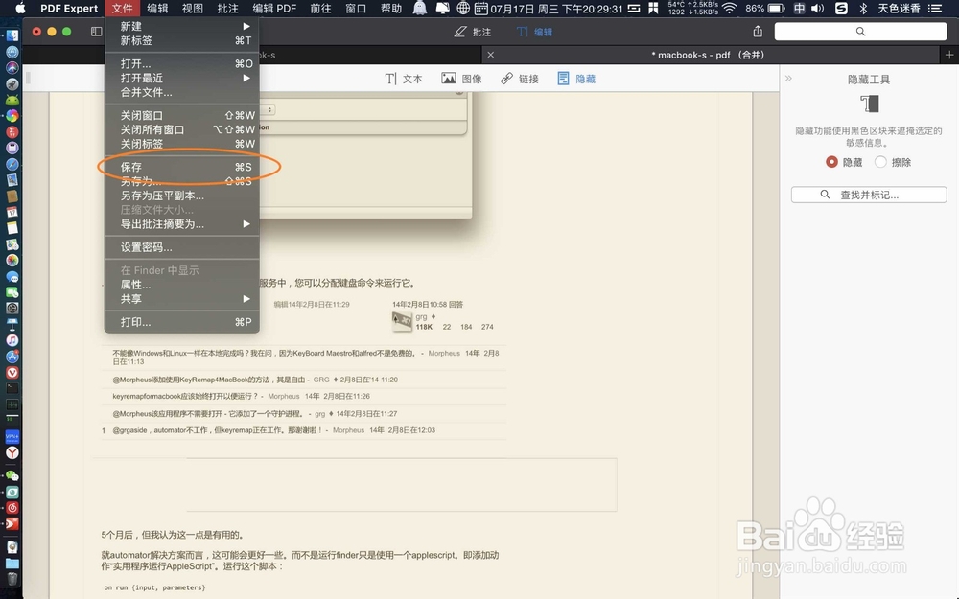This screenshot has width=959, height=599.
Task: Open the 编辑 PDF menu
Action: pos(274,8)
